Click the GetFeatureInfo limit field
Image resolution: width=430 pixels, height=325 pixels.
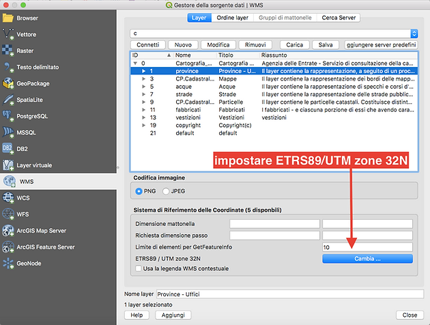point(367,247)
